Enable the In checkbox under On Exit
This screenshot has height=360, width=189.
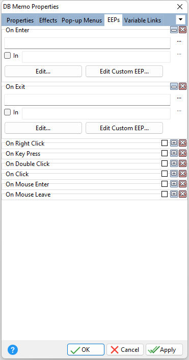click(x=8, y=112)
